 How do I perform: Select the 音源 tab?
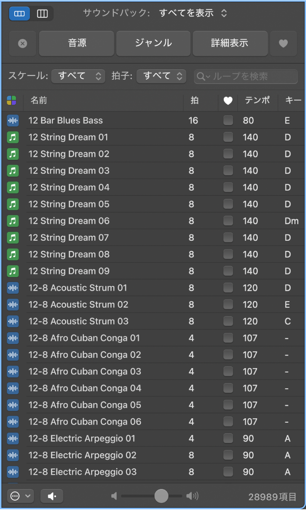click(77, 43)
